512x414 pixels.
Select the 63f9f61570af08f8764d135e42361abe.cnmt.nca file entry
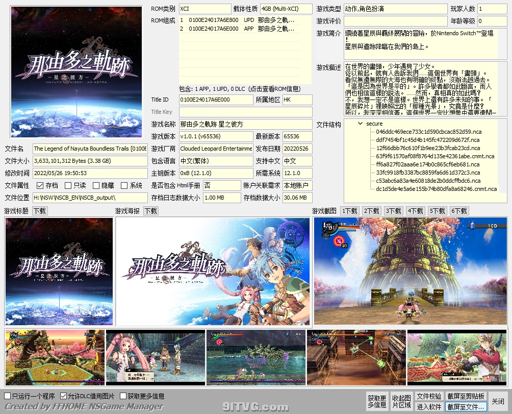pyautogui.click(x=434, y=156)
